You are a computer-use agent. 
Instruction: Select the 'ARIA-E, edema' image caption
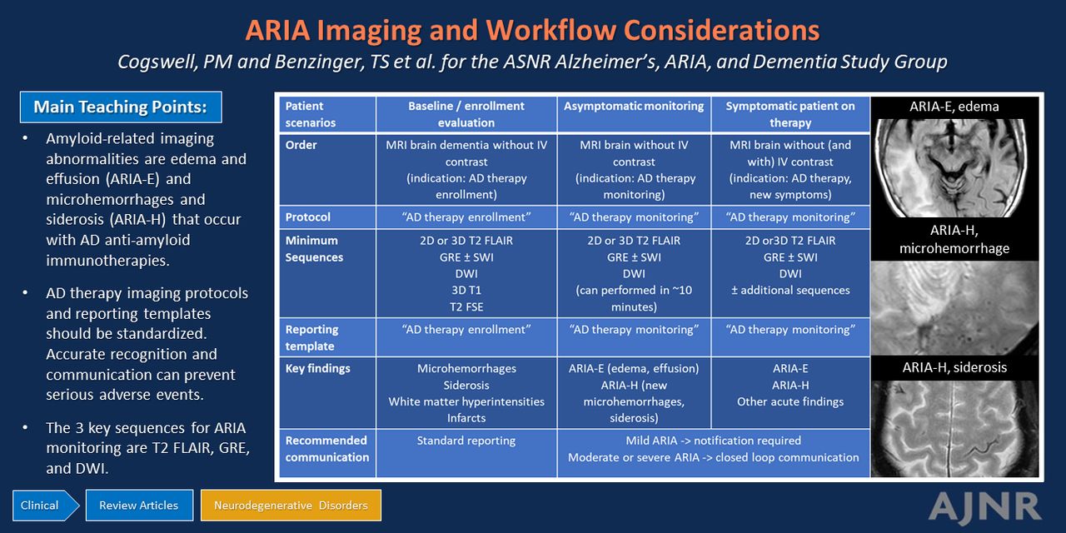[955, 107]
